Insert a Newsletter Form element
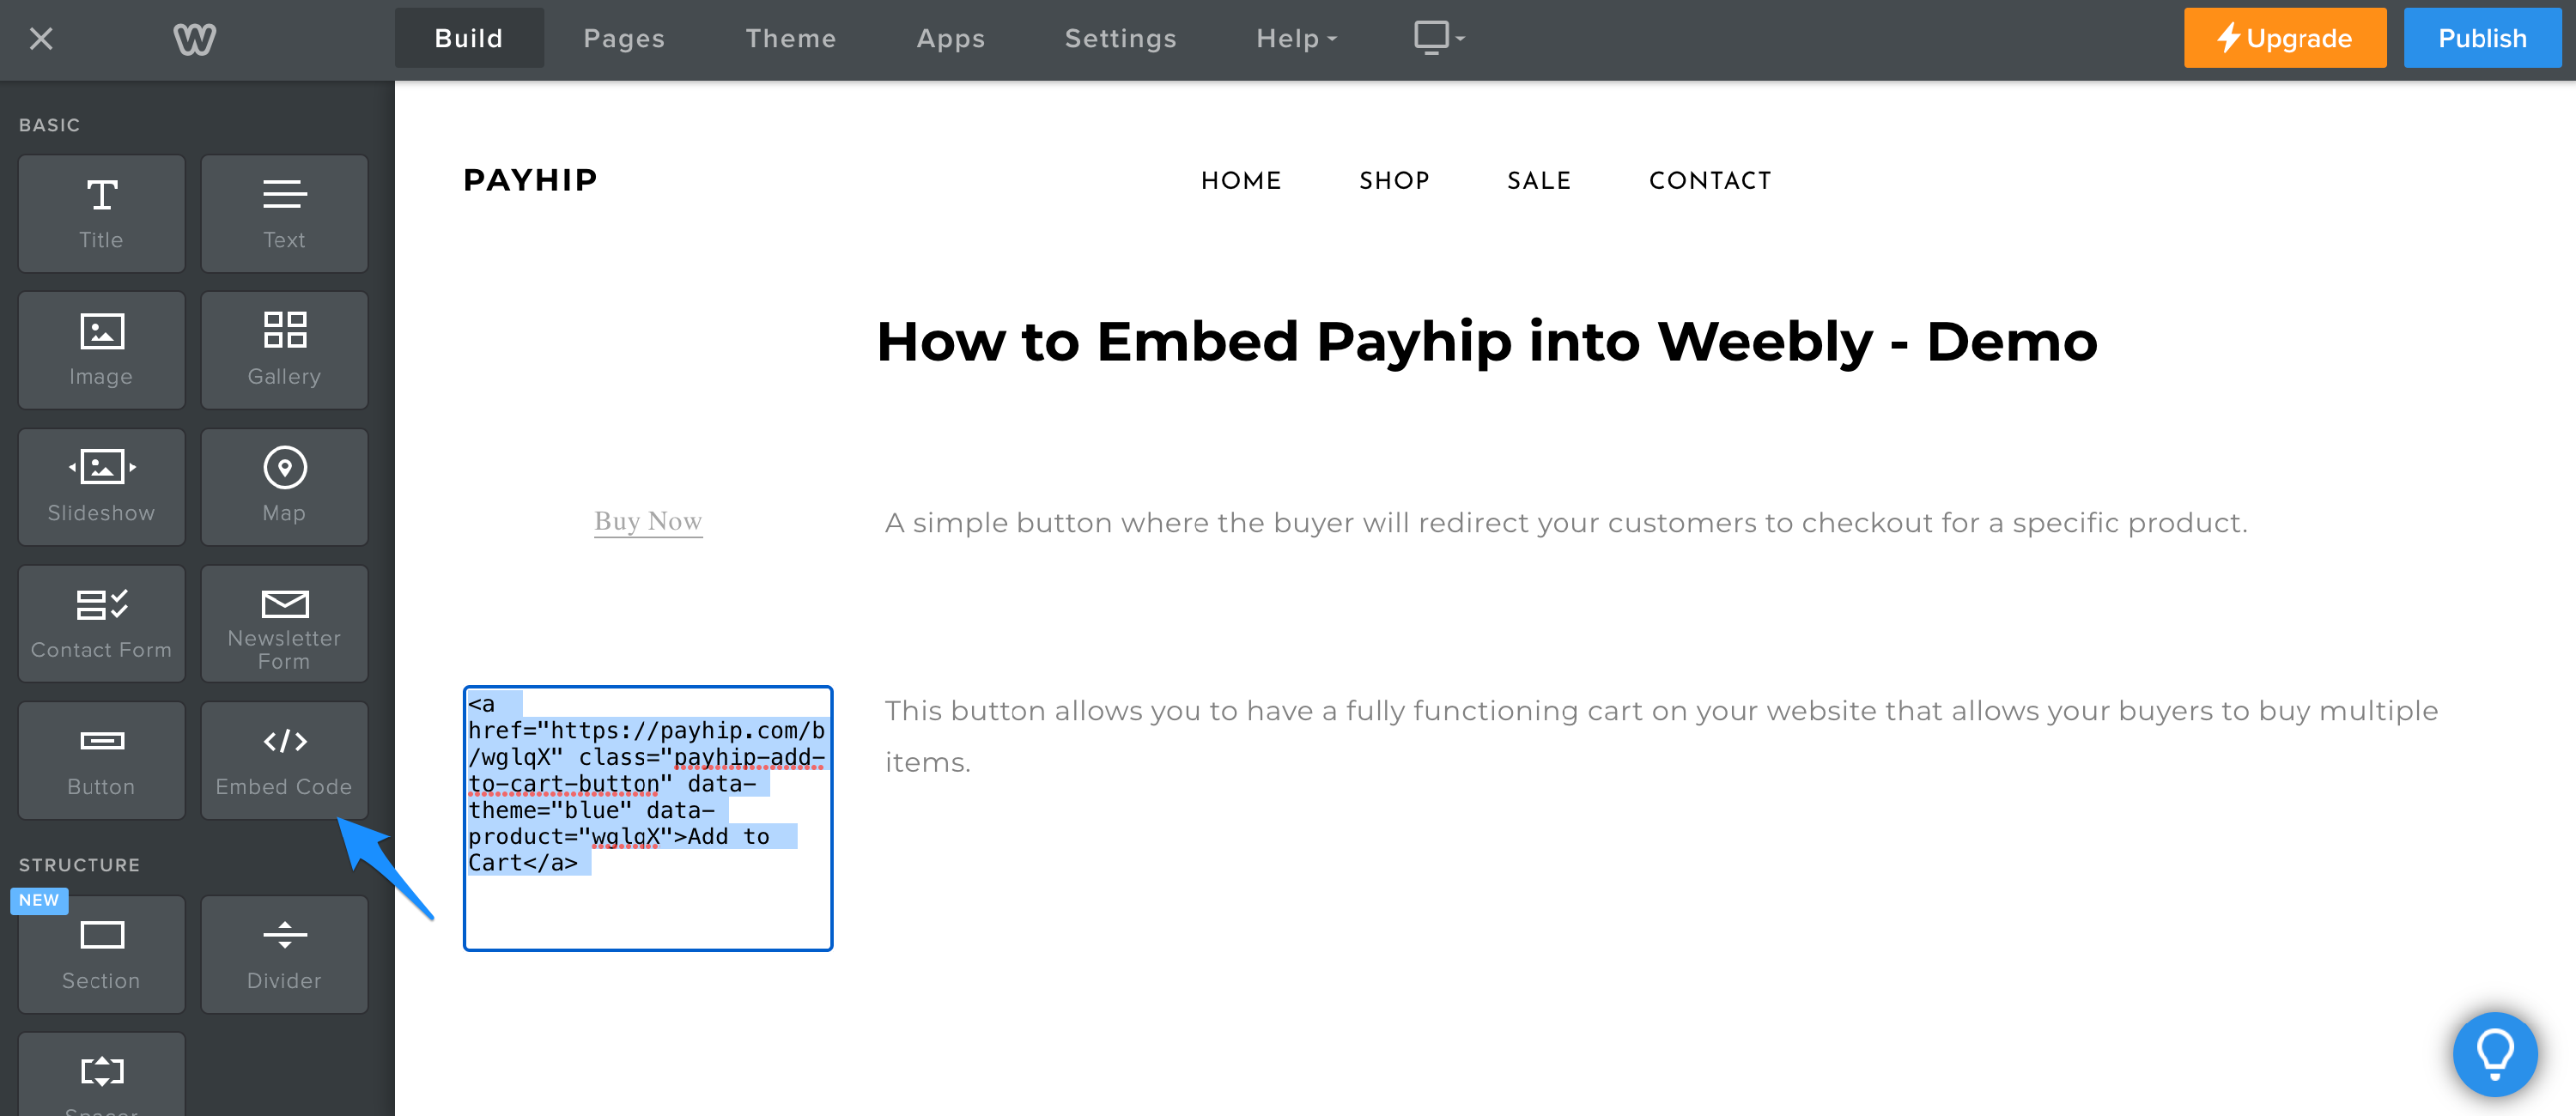The image size is (2576, 1116). click(x=284, y=623)
